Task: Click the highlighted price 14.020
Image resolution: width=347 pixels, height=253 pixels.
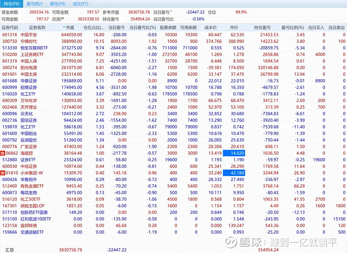Action: tap(234, 153)
